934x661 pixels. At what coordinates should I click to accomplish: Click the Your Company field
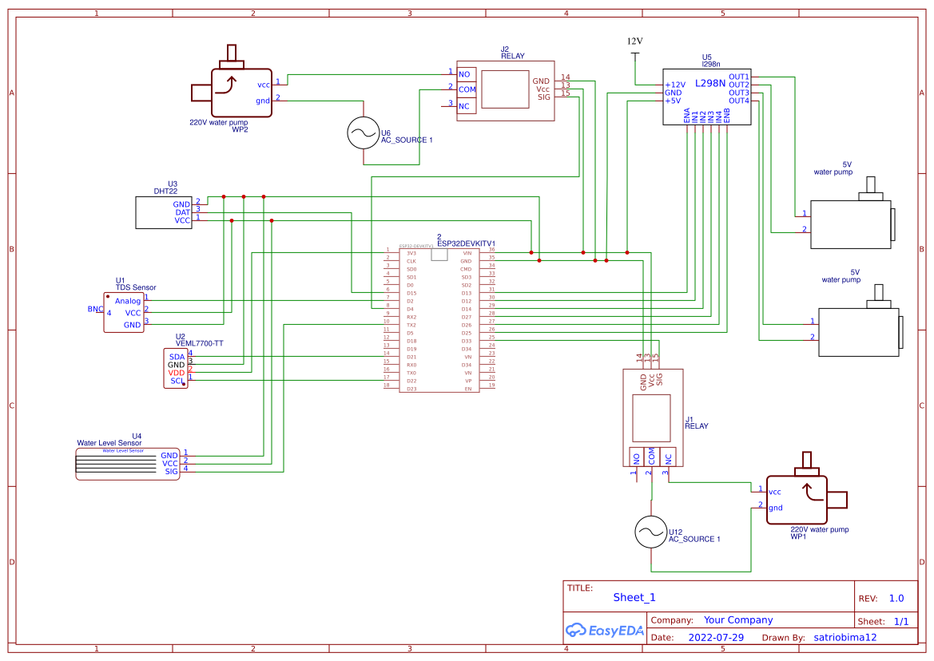tap(738, 620)
